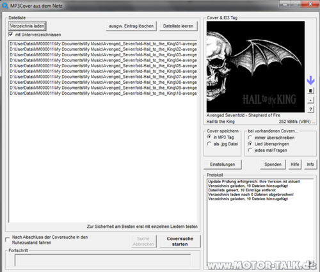Toggle the mit Unterverzeichnissen checkbox
Viewport: 320px width, 272px height.
(x=11, y=35)
